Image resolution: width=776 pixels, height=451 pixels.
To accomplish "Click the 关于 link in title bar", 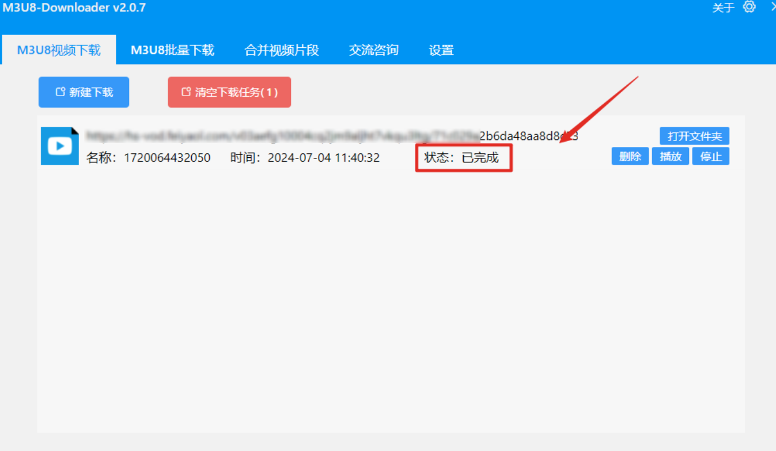I will point(723,7).
